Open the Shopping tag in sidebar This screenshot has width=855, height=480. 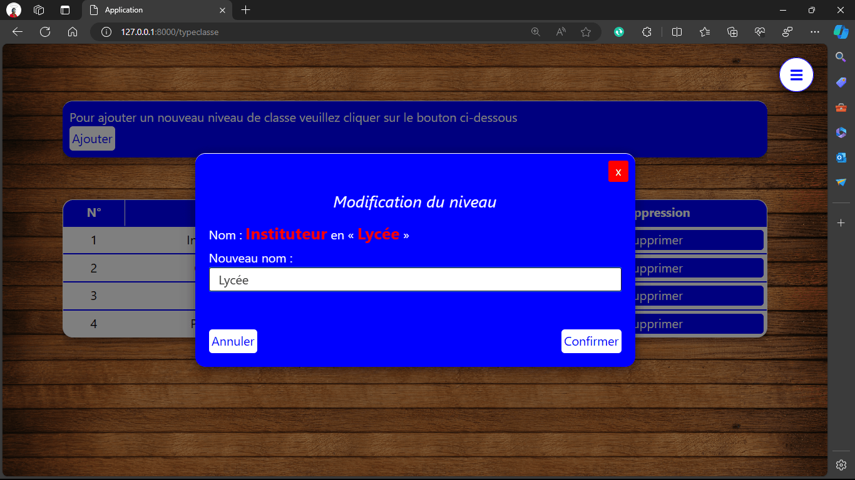[841, 82]
